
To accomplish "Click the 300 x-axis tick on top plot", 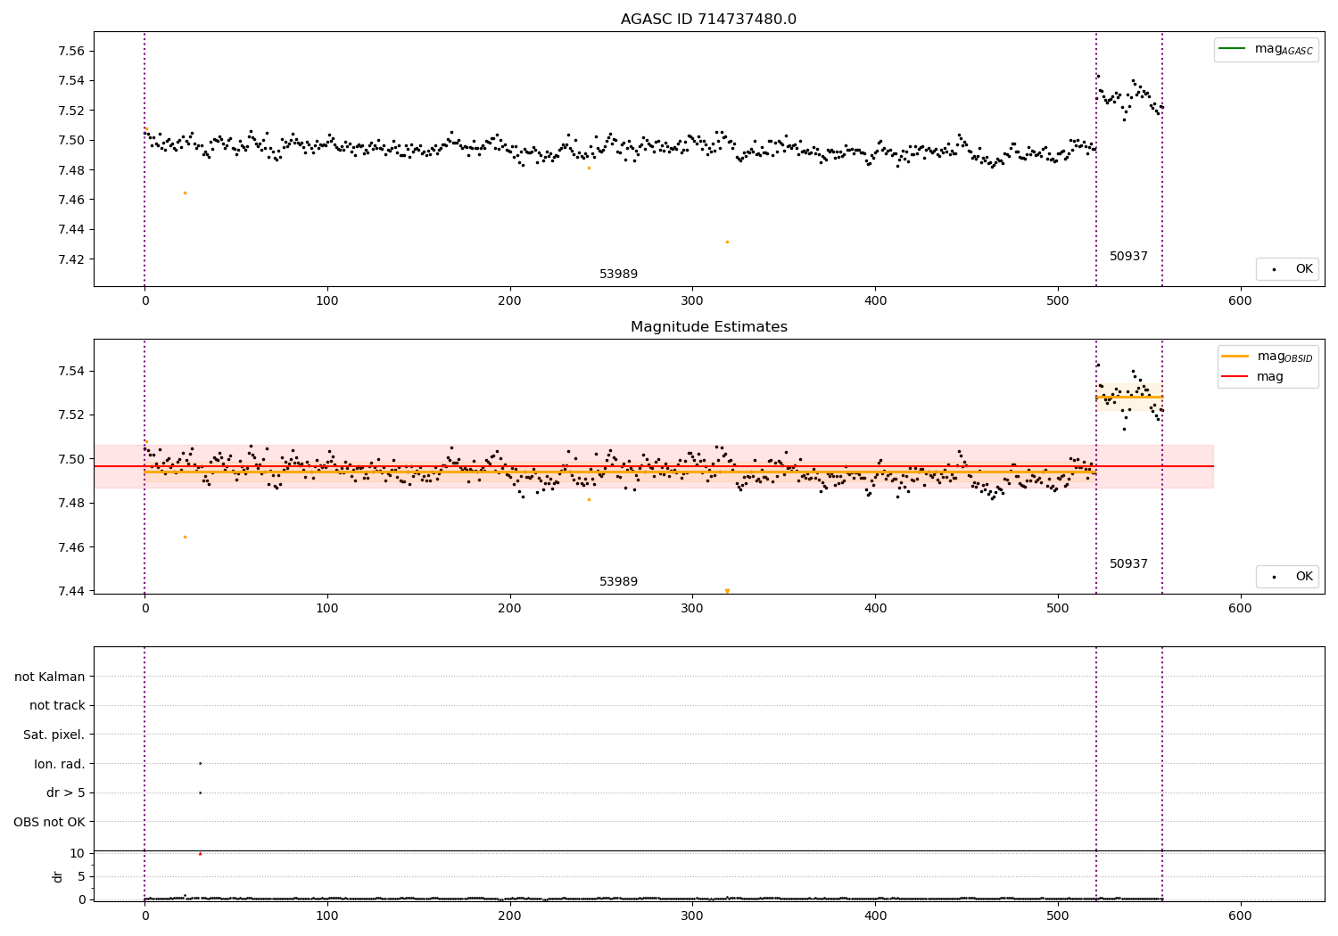I will [692, 301].
